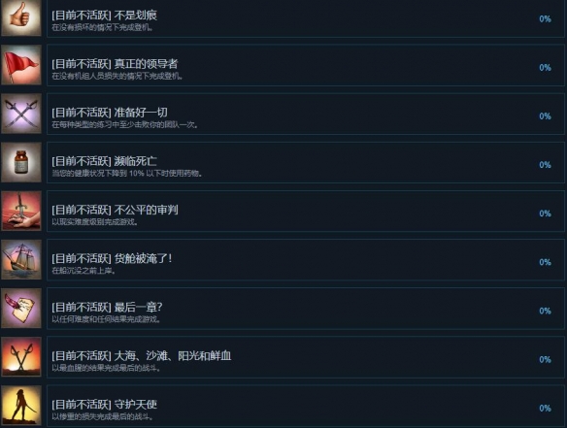Open the 准备好一切 achievement entry
567x428 pixels.
coord(306,114)
